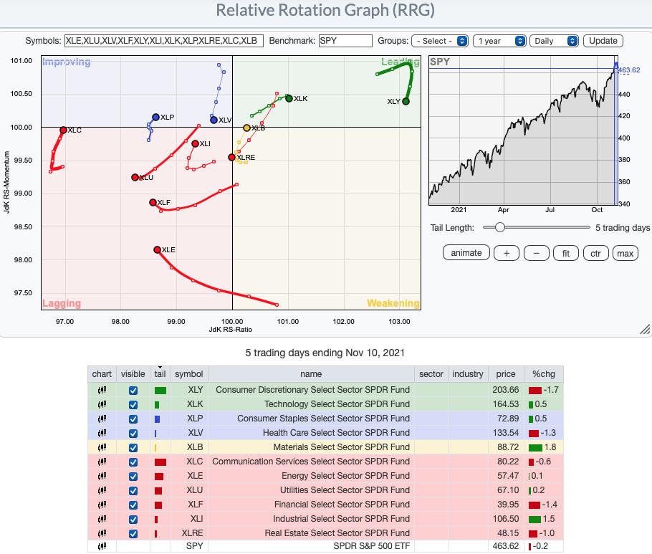652x554 pixels.
Task: Sort table by name column
Action: (311, 374)
